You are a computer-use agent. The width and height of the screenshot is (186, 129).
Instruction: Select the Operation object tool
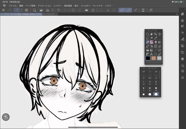click(155, 34)
